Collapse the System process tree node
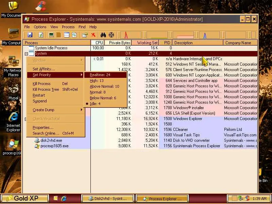The height and width of the screenshot is (204, 272). [x=26, y=54]
